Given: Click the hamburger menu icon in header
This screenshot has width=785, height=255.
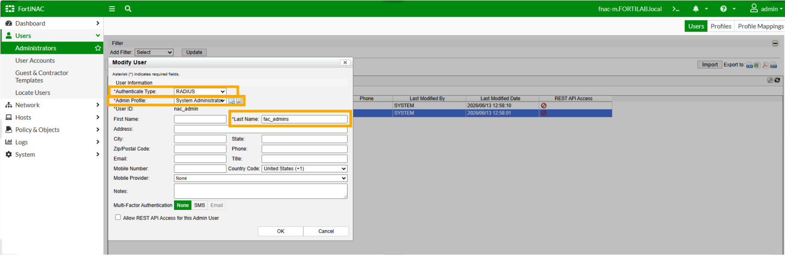Looking at the screenshot, I should pyautogui.click(x=112, y=9).
